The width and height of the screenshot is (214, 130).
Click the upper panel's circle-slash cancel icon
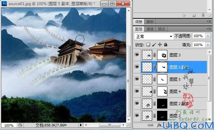[x=184, y=15]
